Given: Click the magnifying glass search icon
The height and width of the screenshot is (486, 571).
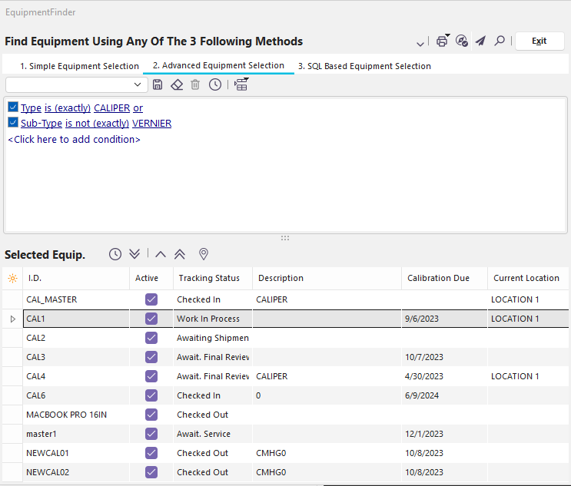Looking at the screenshot, I should click(x=500, y=41).
